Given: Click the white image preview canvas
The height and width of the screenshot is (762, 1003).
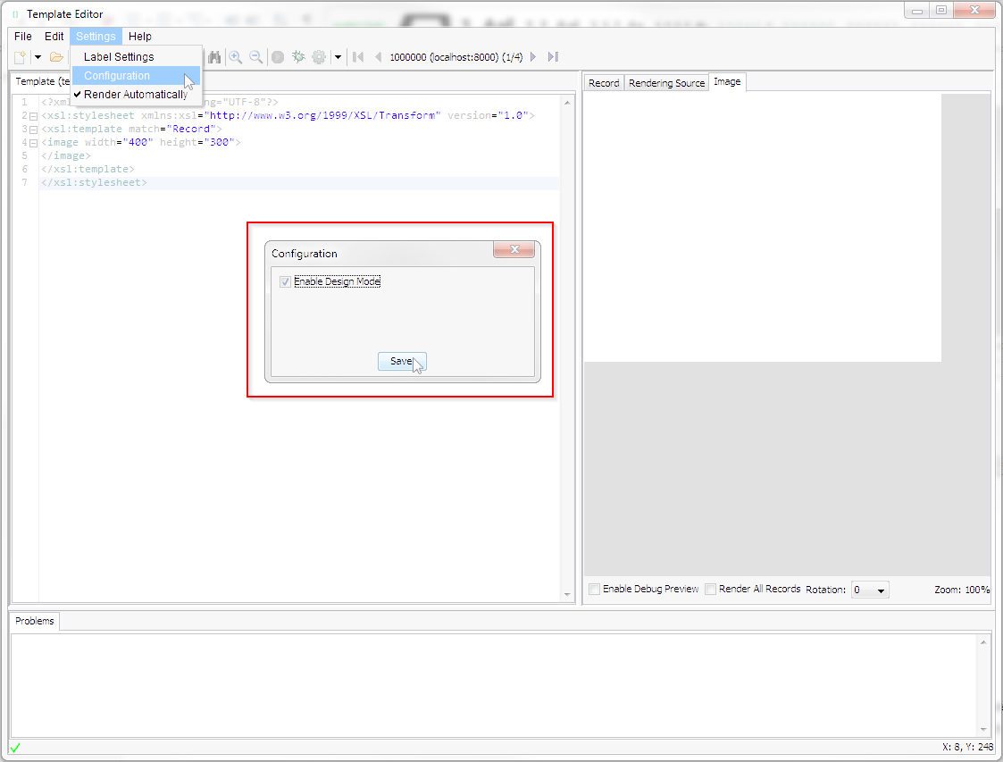Looking at the screenshot, I should pos(762,228).
